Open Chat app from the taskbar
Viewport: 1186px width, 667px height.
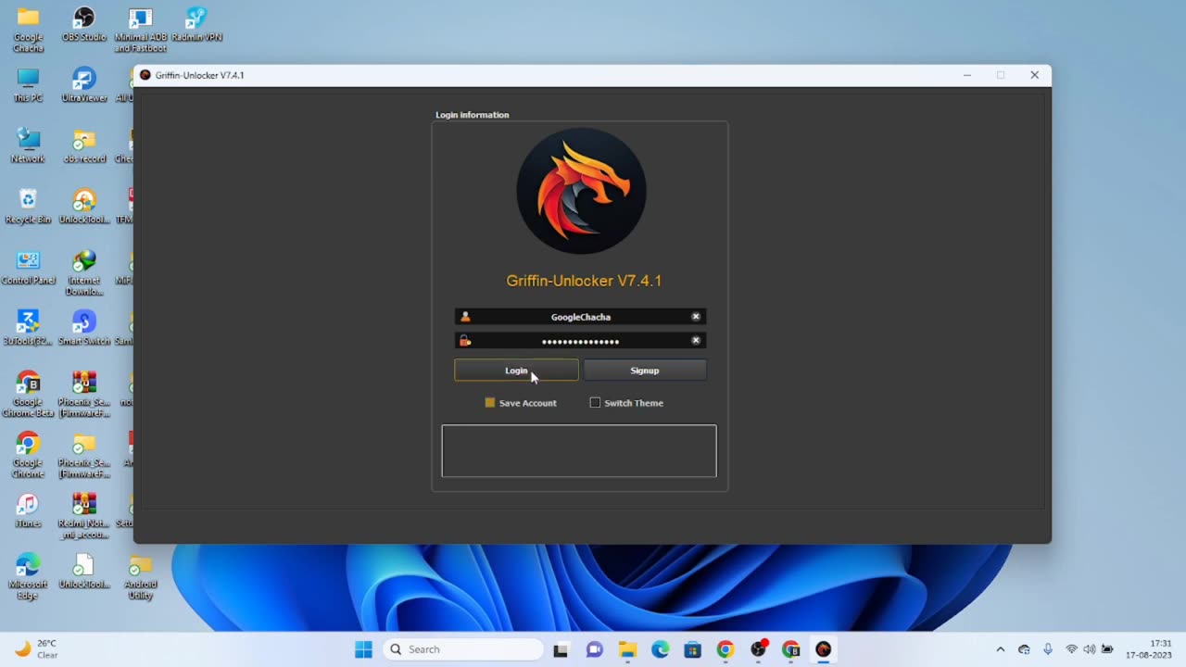click(x=595, y=649)
